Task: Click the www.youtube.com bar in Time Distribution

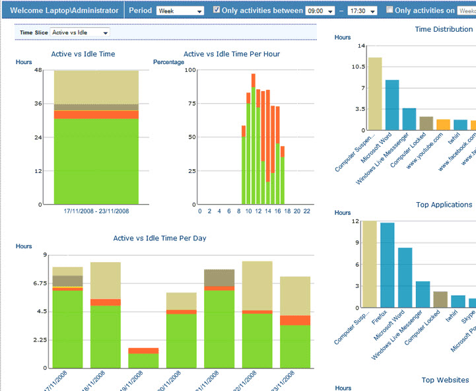Action: click(443, 125)
